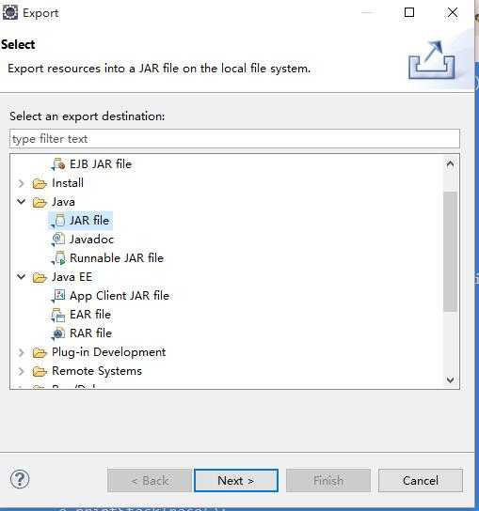Cancel the Export dialog
Image resolution: width=479 pixels, height=511 pixels.
pyautogui.click(x=421, y=480)
